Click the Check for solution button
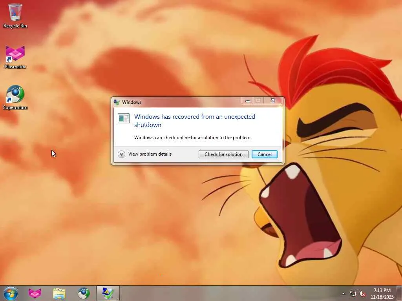402x301 pixels. tap(223, 154)
